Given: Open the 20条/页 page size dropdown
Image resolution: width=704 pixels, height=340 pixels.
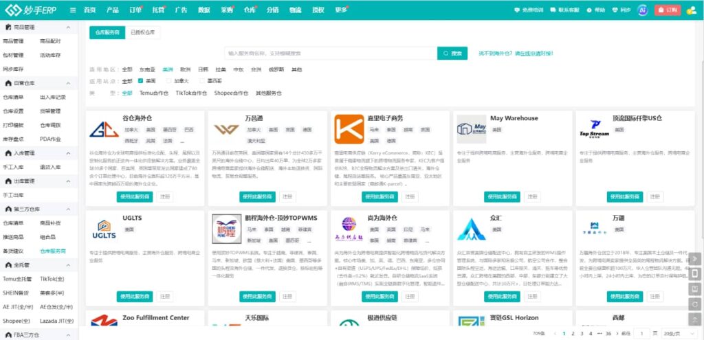Looking at the screenshot, I should pyautogui.click(x=678, y=333).
